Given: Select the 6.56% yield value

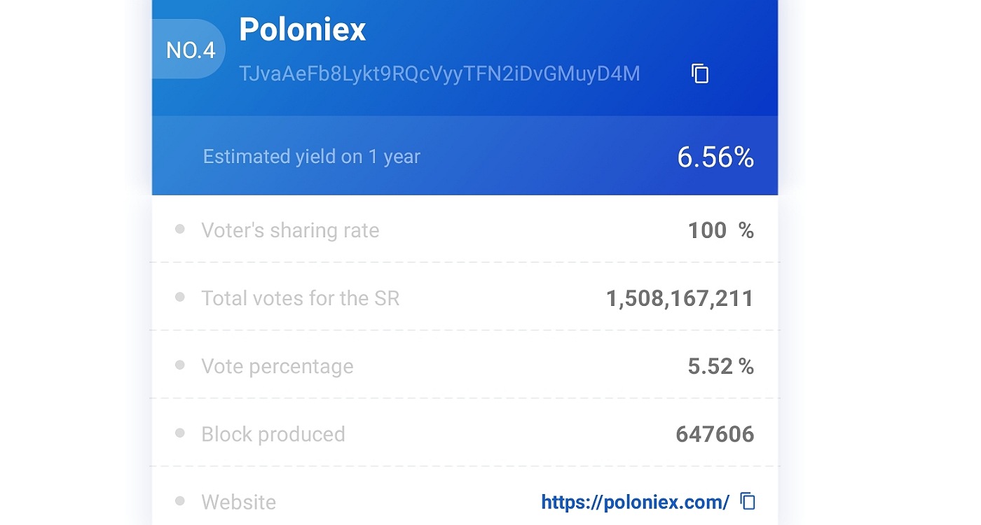Looking at the screenshot, I should coord(715,157).
